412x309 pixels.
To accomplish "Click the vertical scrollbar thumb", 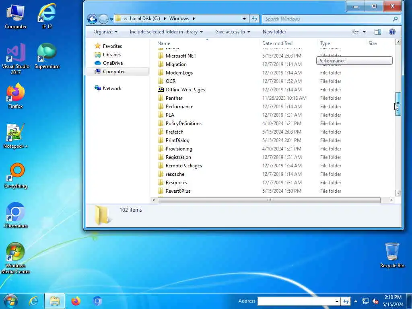I will pos(398,104).
